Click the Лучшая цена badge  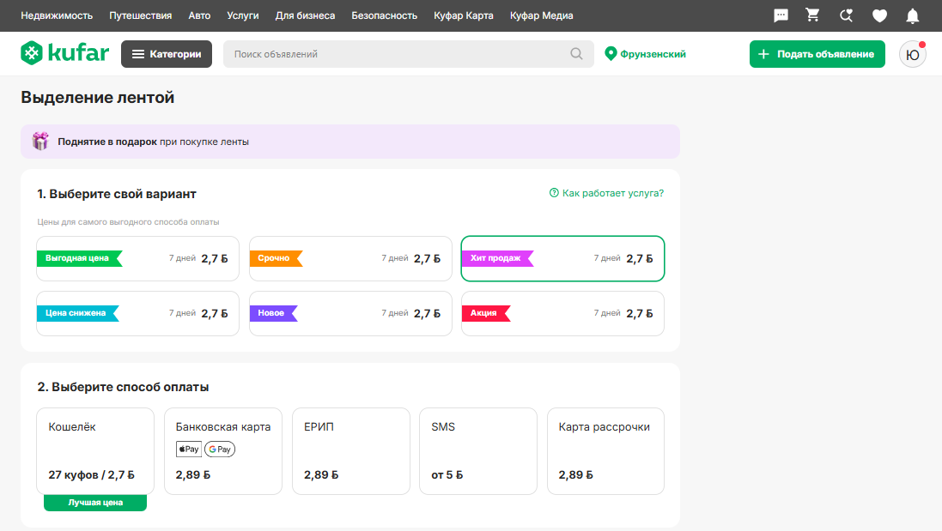[x=95, y=503]
